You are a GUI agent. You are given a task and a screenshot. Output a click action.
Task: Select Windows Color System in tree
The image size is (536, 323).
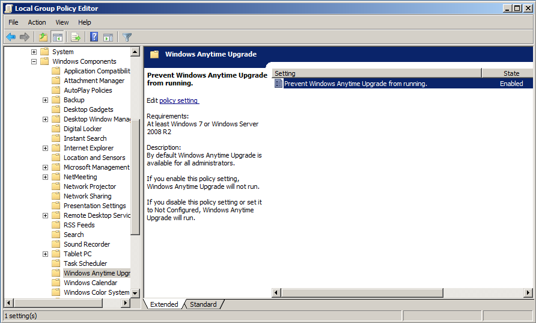click(x=96, y=292)
